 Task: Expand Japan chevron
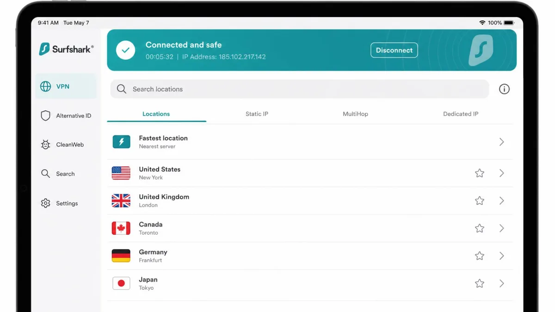(502, 283)
